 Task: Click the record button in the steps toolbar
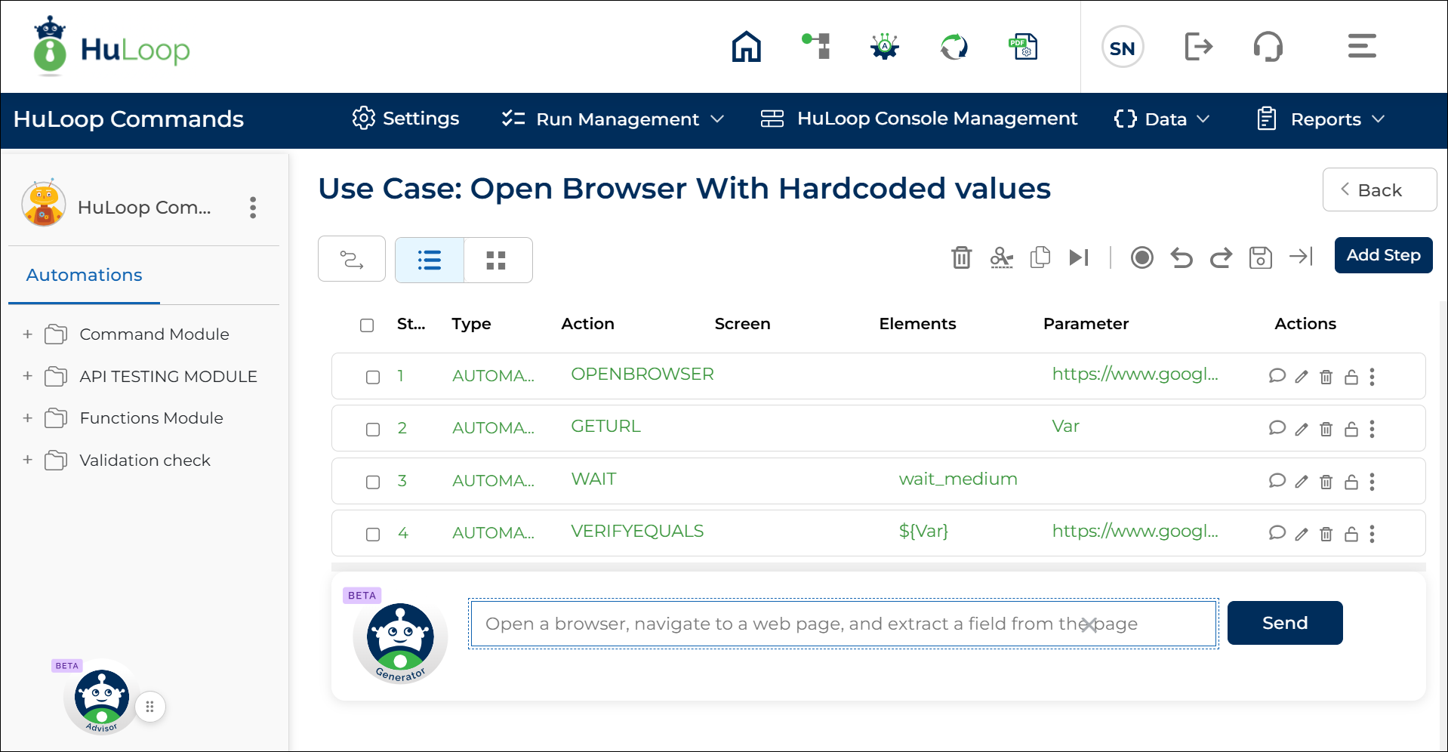point(1141,257)
